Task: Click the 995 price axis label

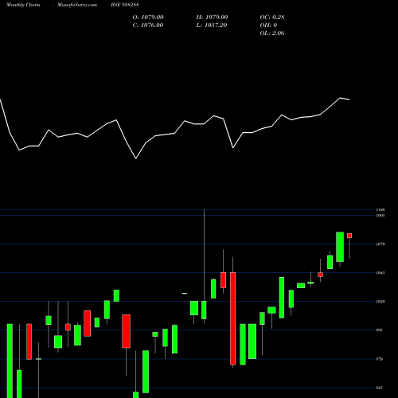Action: point(380,330)
